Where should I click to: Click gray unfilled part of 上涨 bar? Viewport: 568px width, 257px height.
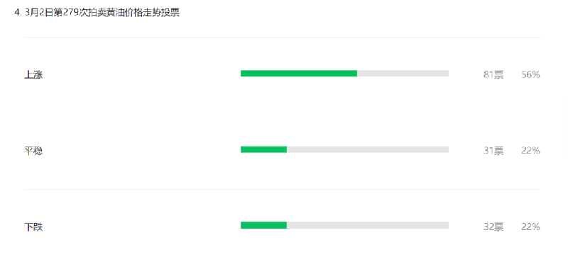(403, 74)
